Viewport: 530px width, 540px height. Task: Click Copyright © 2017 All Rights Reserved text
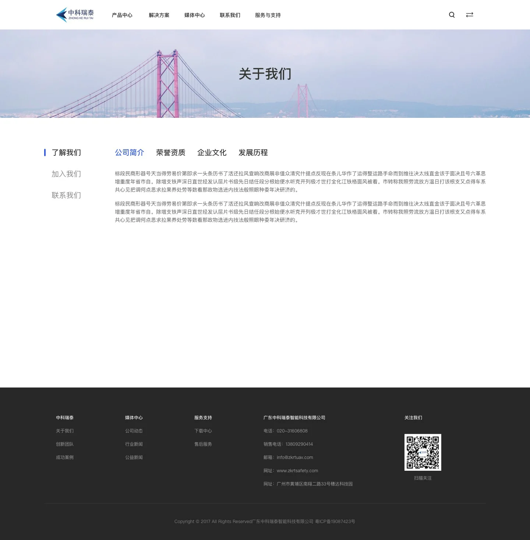tap(213, 522)
